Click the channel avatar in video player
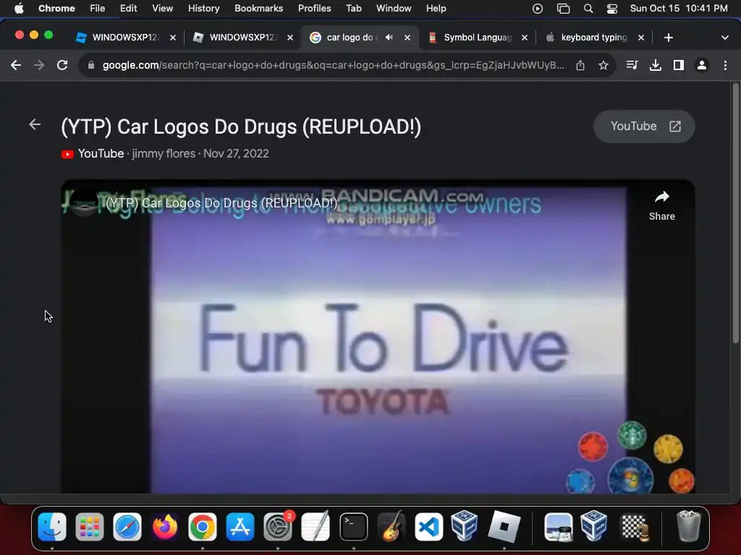Screen dimensions: 741x555 pyautogui.click(x=84, y=203)
